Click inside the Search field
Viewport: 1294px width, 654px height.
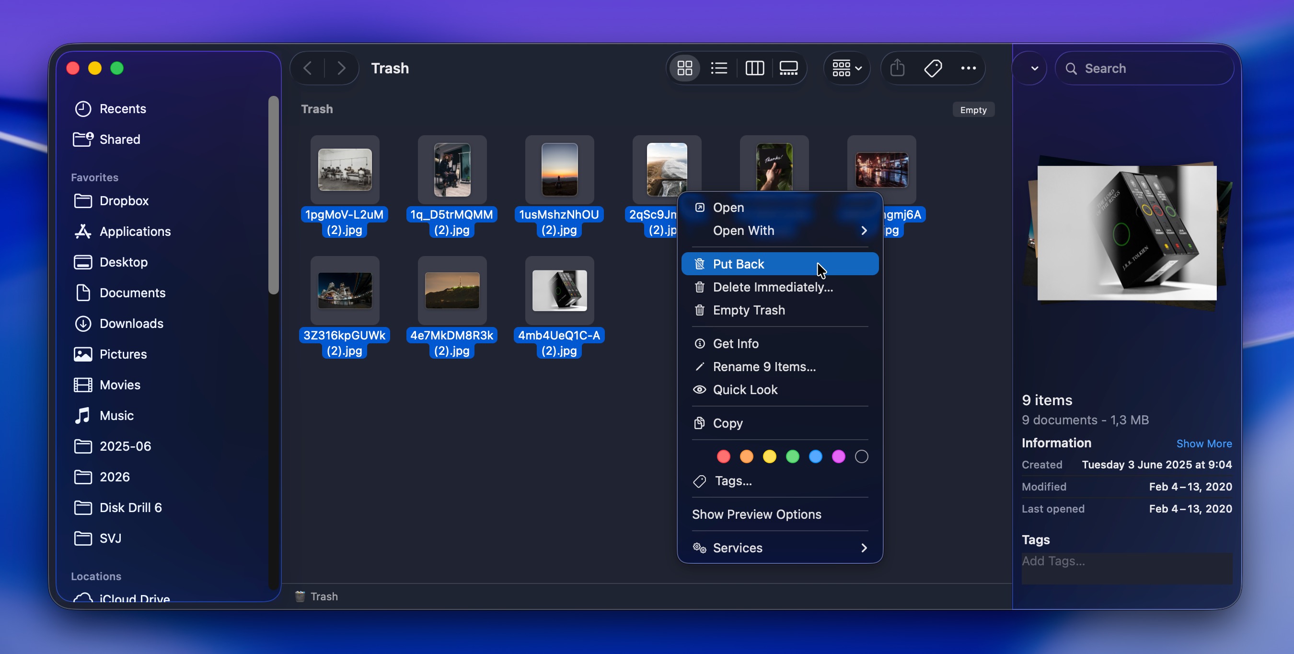[x=1145, y=68]
